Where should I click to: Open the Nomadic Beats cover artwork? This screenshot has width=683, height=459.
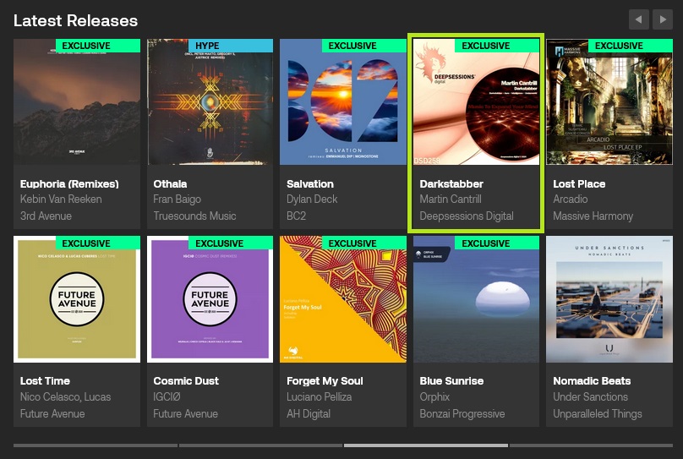point(609,299)
